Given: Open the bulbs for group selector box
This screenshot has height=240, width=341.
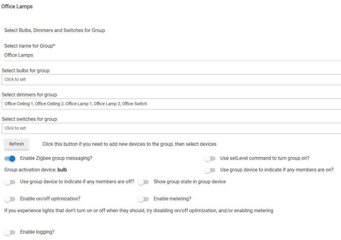Looking at the screenshot, I should click(171, 80).
